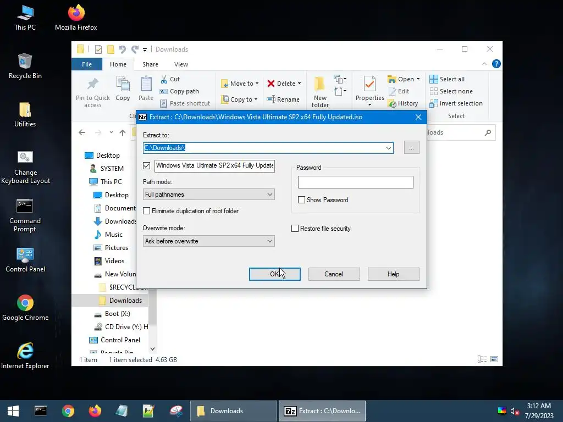Click Cancel in Extract dialog
563x422 pixels.
click(334, 274)
